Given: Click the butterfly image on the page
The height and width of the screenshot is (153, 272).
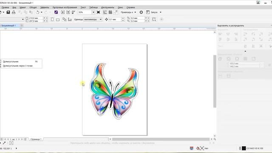Looking at the screenshot, I should point(114,91).
